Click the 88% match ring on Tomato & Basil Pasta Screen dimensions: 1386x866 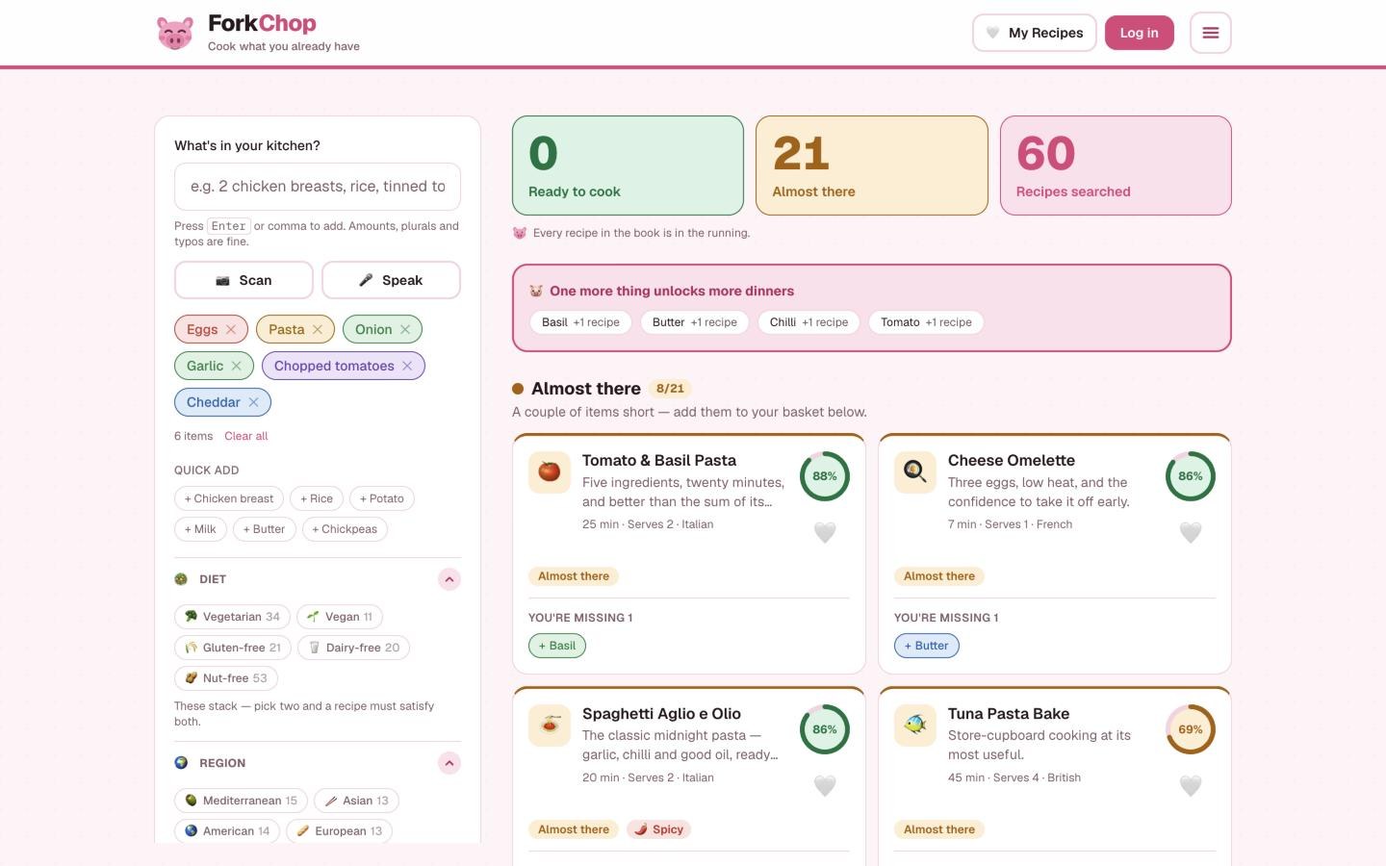click(825, 476)
